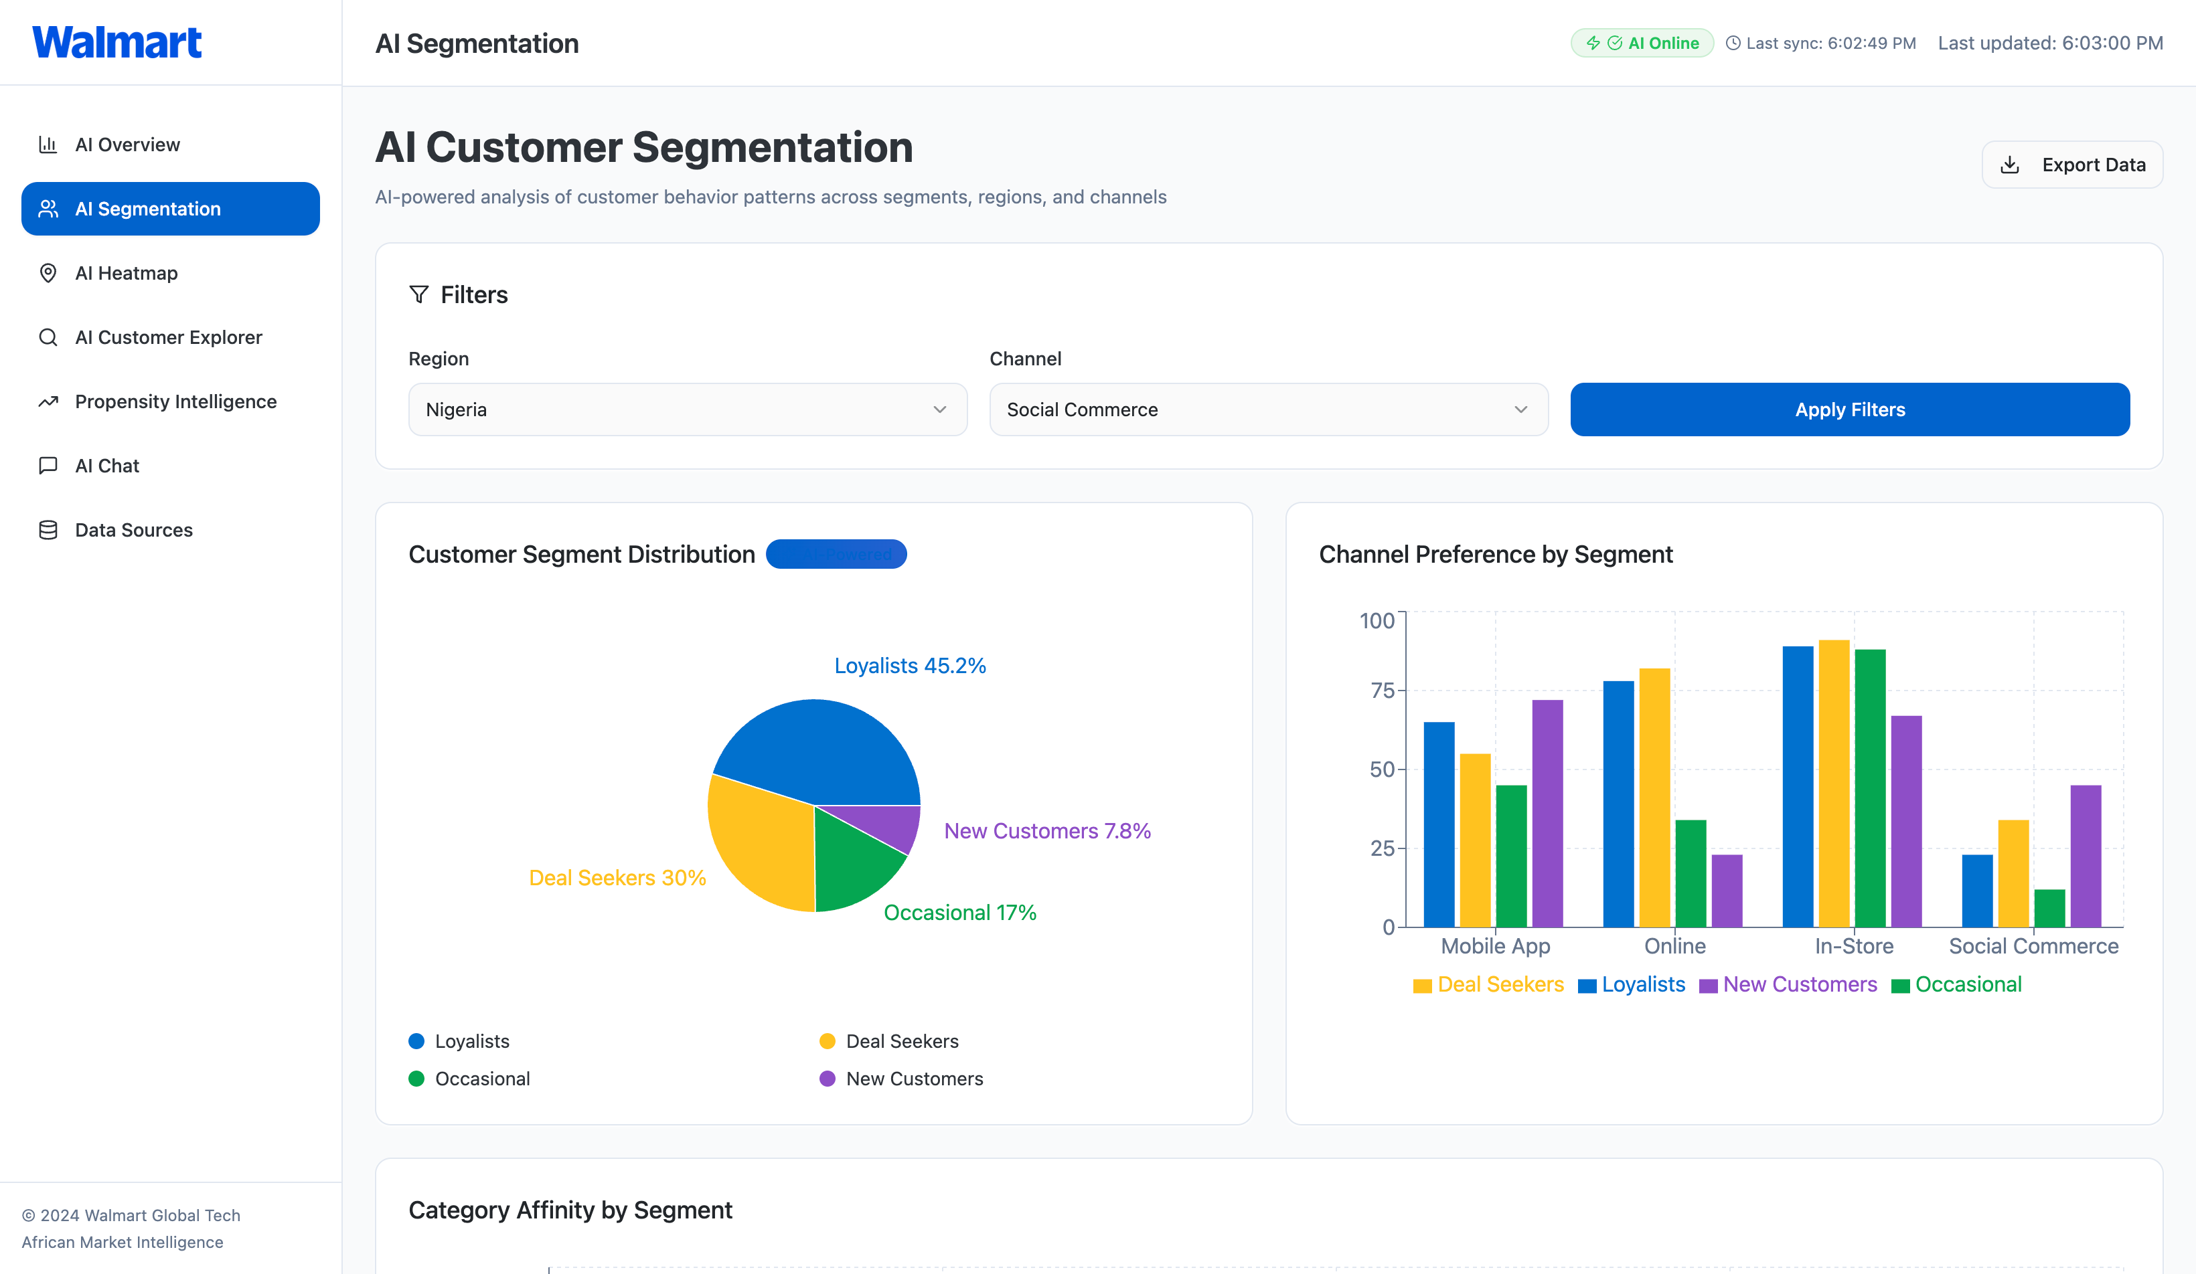This screenshot has width=2196, height=1274.
Task: Toggle Loyalists in bar chart legend
Action: 1632,985
